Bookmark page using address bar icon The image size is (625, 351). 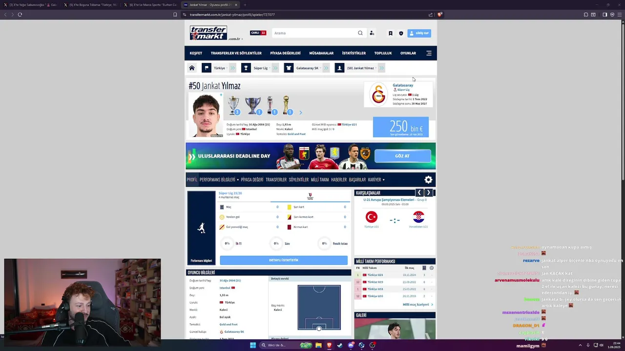click(x=175, y=15)
